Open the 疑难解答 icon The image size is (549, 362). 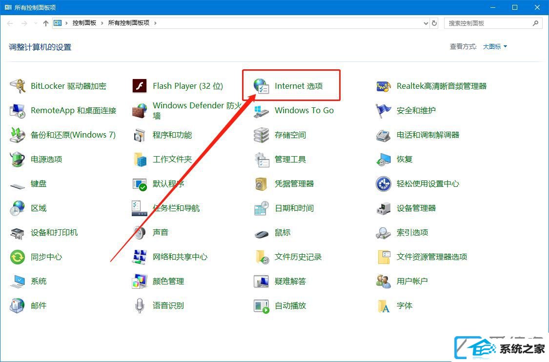point(262,282)
